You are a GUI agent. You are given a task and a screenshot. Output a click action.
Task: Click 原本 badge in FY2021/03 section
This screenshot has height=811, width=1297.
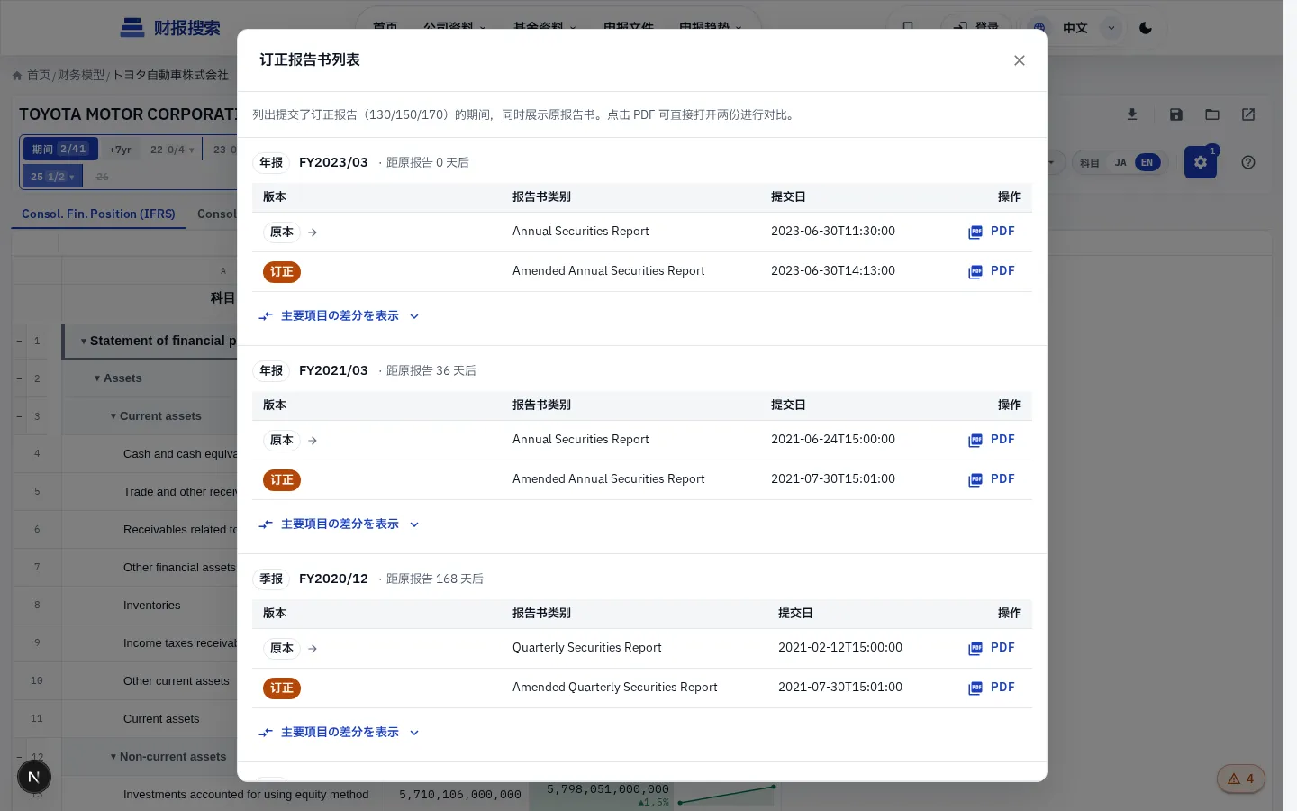(x=282, y=441)
